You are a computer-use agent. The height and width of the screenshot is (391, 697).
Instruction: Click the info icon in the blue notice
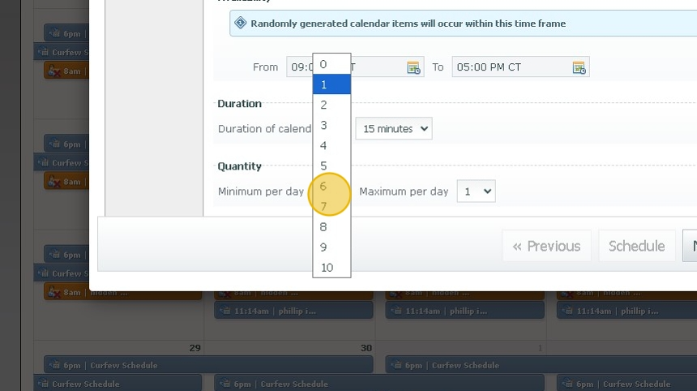point(241,23)
